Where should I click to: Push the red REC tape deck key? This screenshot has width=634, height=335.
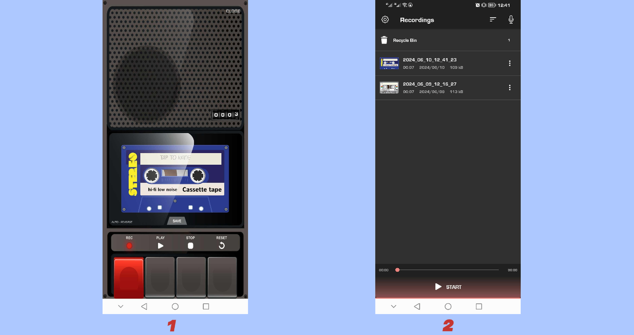(x=129, y=277)
